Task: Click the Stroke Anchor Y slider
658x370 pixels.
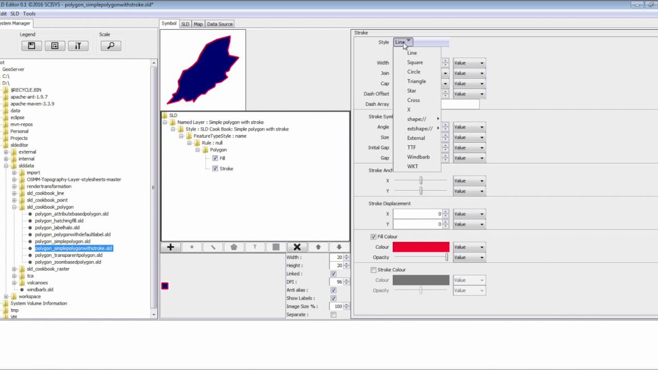Action: coord(421,191)
